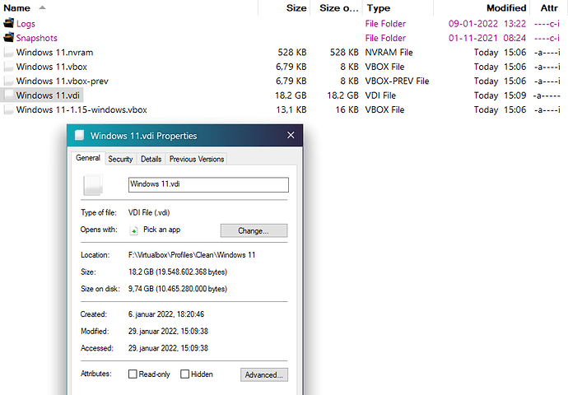Click the 16 KB size on disk cell
This screenshot has width=568, height=395.
click(x=347, y=109)
